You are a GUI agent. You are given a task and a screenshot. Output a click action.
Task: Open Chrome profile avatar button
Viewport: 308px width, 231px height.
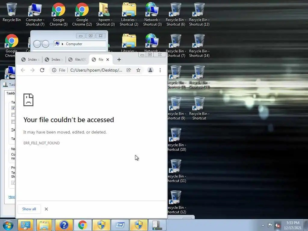click(x=150, y=70)
